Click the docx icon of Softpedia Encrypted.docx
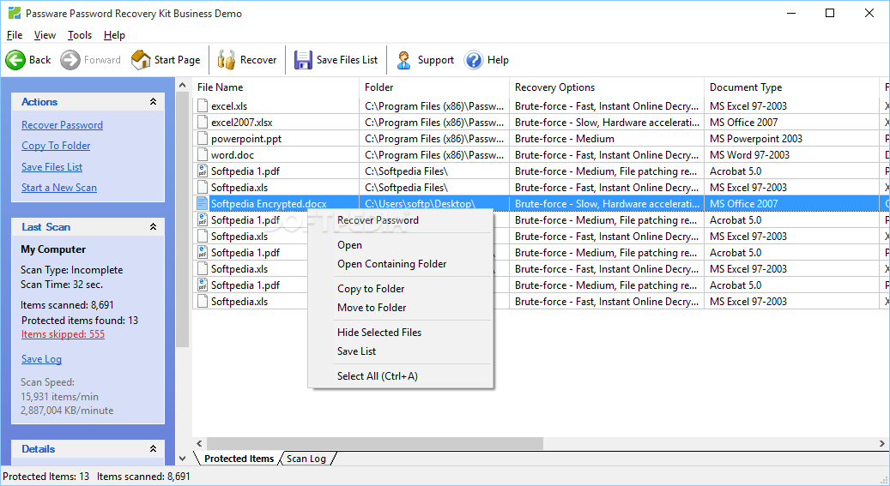The image size is (890, 486). point(202,204)
